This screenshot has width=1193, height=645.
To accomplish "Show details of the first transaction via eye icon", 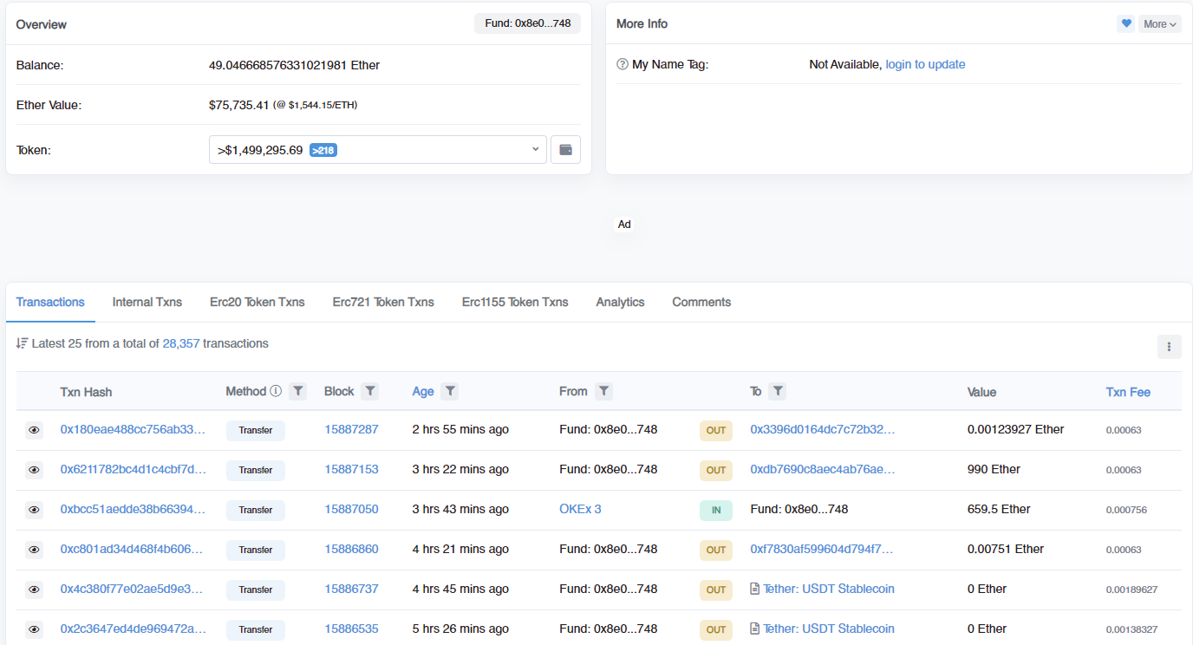I will point(34,429).
